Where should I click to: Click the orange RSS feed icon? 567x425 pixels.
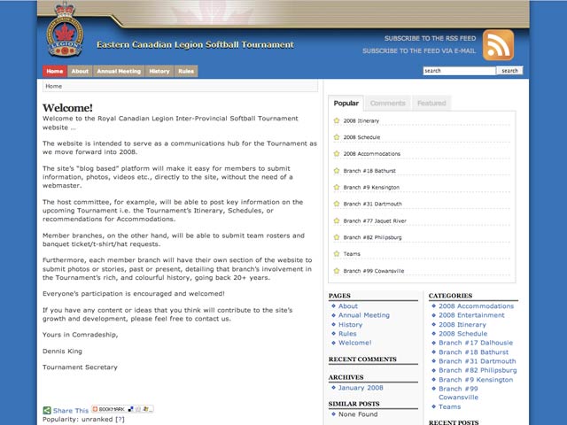[498, 45]
